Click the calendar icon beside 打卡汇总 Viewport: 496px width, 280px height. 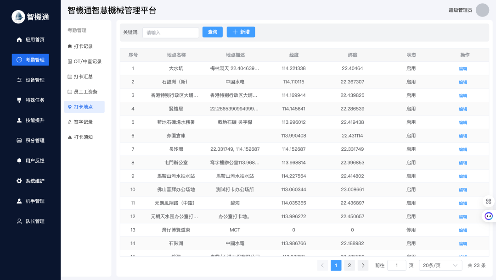pyautogui.click(x=70, y=77)
